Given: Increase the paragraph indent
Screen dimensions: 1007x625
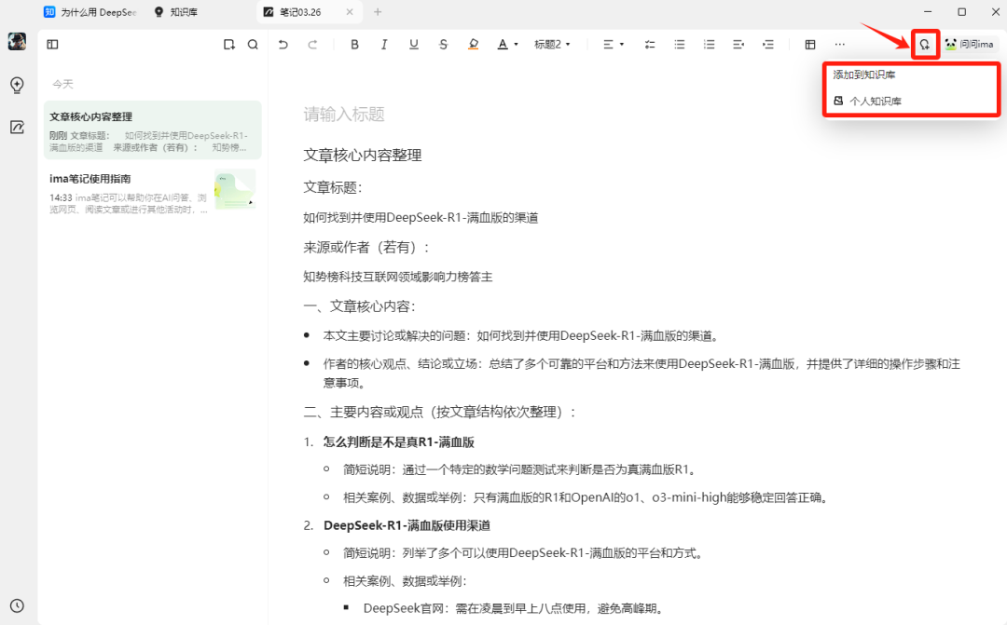Looking at the screenshot, I should pyautogui.click(x=768, y=45).
